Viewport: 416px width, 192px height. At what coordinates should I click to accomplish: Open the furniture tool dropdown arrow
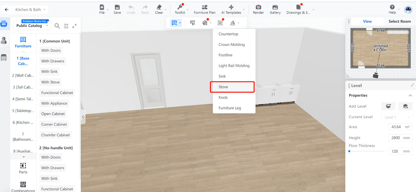click(180, 23)
